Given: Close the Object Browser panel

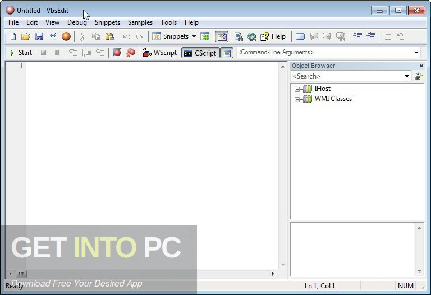Looking at the screenshot, I should (x=421, y=66).
